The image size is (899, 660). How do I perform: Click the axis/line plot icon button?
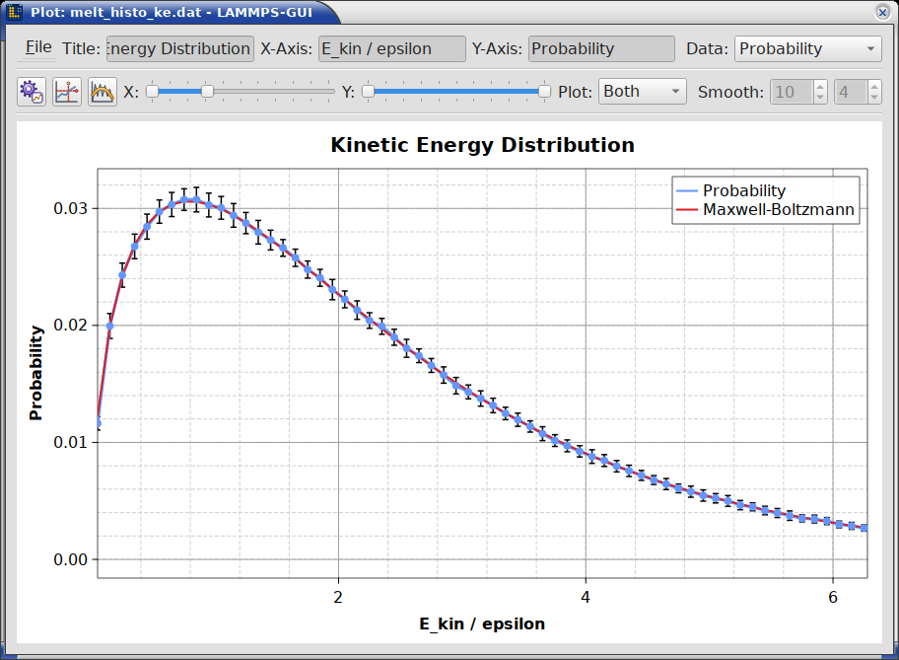(67, 92)
